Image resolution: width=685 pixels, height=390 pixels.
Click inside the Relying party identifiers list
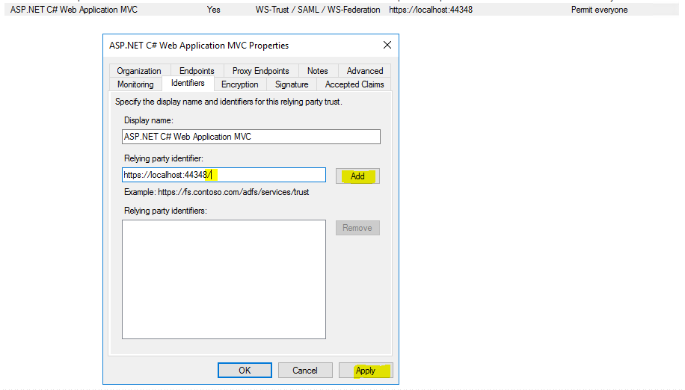point(224,279)
